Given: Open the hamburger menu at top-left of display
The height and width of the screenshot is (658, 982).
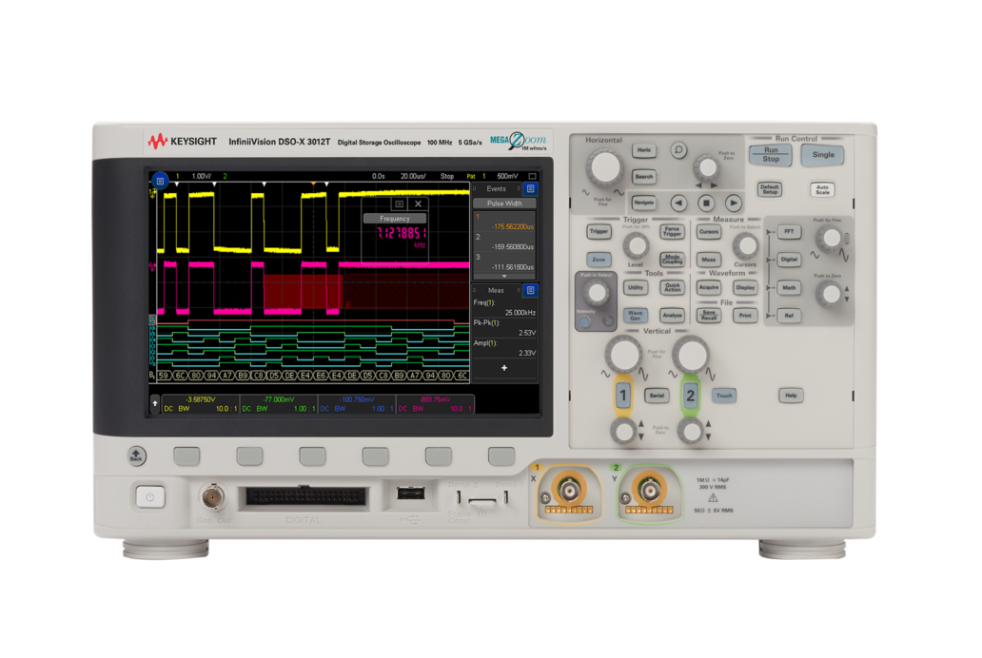Looking at the screenshot, I should [x=160, y=181].
